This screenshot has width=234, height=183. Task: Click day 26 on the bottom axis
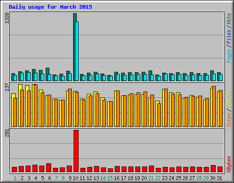[x=185, y=178]
